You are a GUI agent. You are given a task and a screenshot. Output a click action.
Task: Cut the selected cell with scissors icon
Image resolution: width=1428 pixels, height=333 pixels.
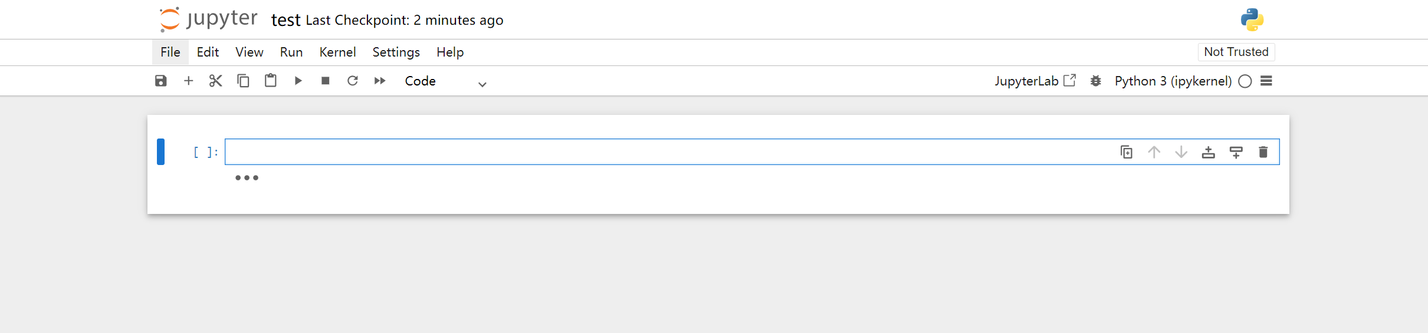(x=215, y=81)
